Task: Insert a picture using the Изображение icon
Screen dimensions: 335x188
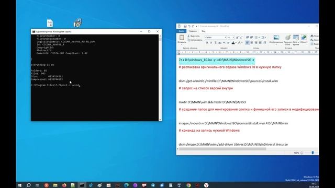Action: coord(276,38)
